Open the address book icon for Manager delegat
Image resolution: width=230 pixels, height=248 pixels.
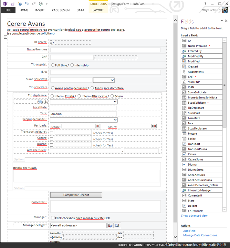[117, 225]
